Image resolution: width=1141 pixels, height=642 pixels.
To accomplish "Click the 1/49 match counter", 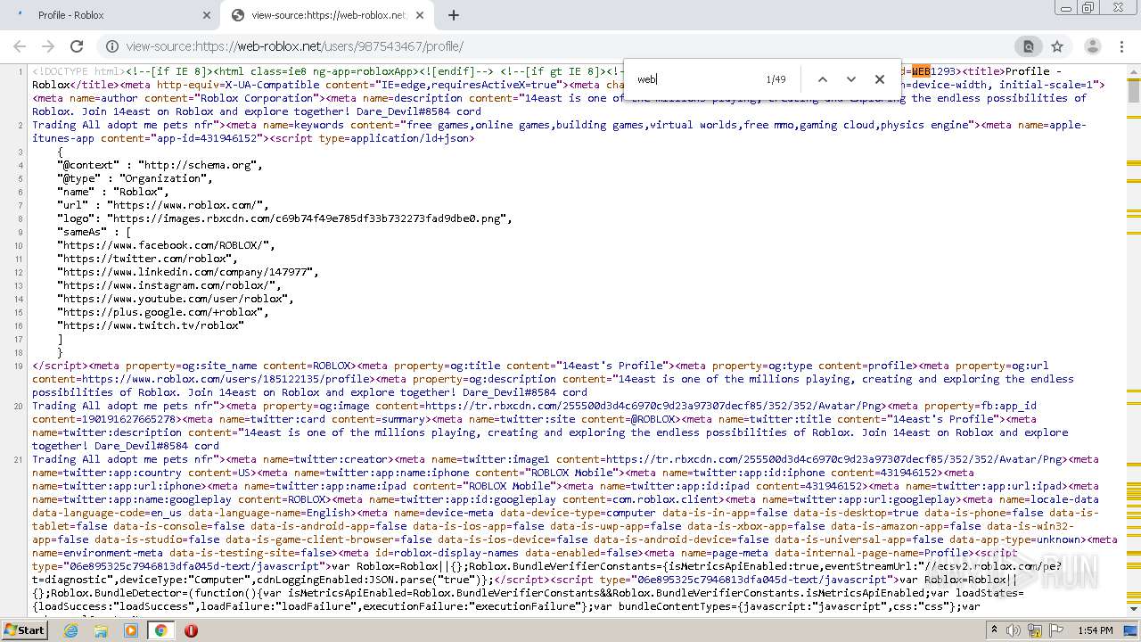I will coord(776,79).
